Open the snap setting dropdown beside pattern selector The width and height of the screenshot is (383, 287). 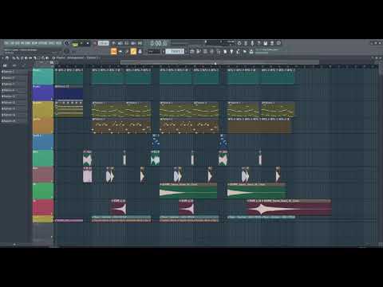click(x=154, y=52)
